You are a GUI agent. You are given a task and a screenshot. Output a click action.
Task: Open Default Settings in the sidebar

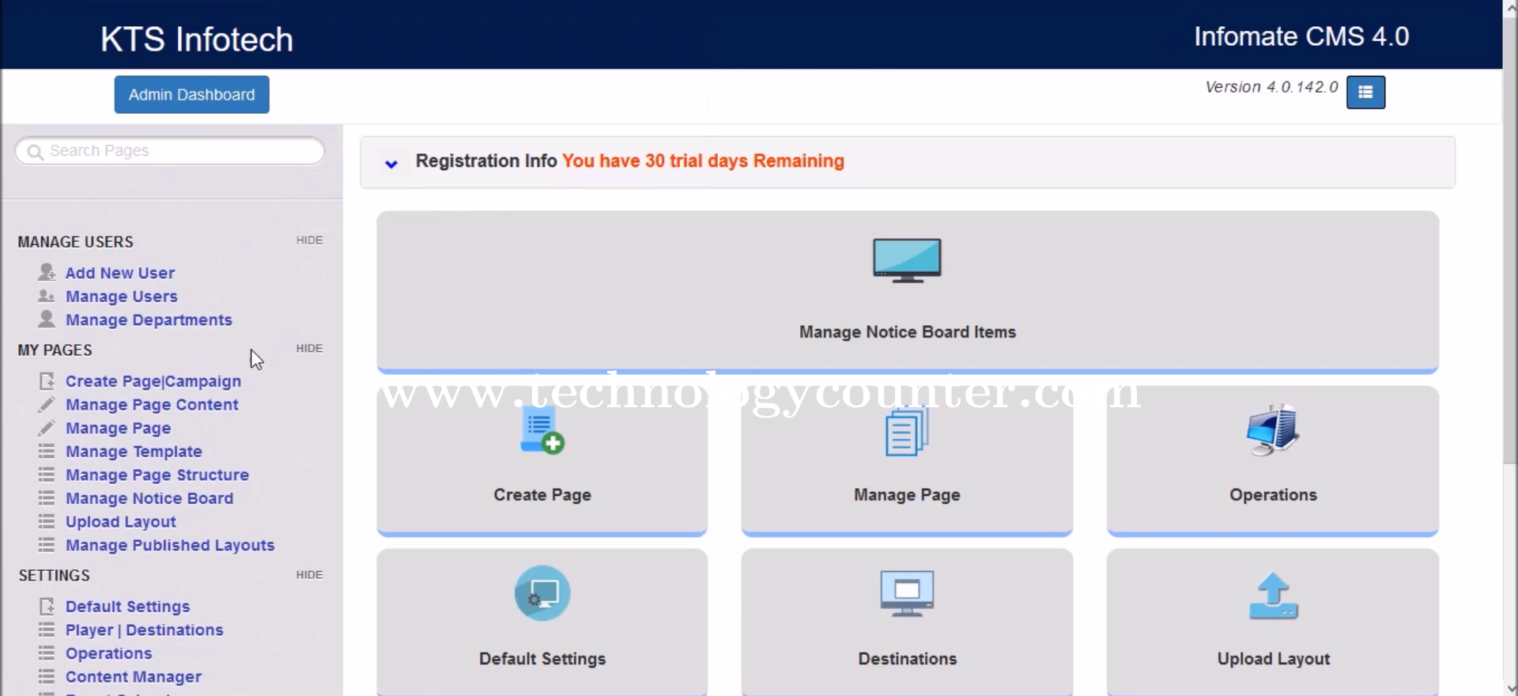(127, 607)
